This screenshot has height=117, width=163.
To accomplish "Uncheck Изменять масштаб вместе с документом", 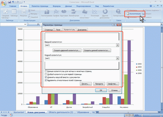I will coord(46,77).
